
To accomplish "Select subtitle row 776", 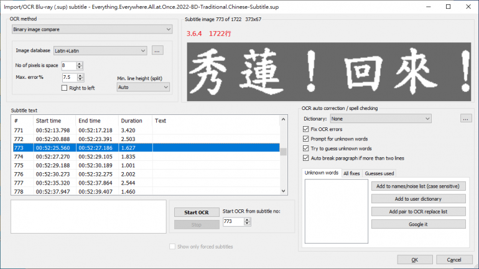I will click(146, 174).
